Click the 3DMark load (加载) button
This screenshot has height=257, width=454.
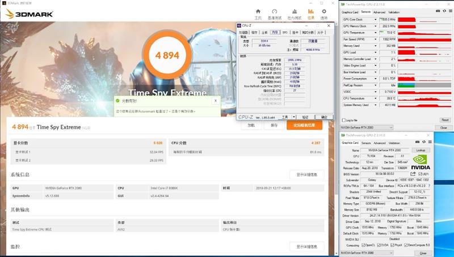pos(251,125)
